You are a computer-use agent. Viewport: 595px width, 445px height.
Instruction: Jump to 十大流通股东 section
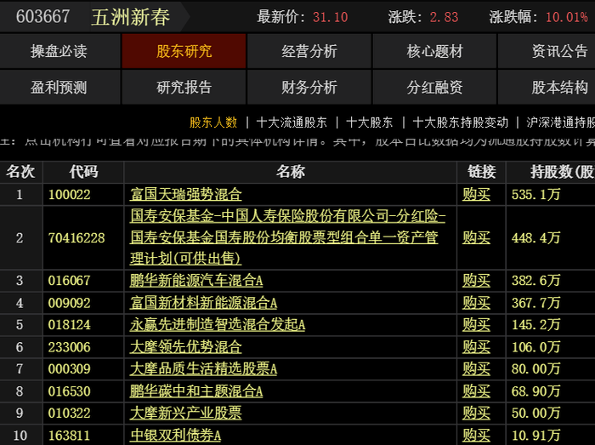click(292, 123)
